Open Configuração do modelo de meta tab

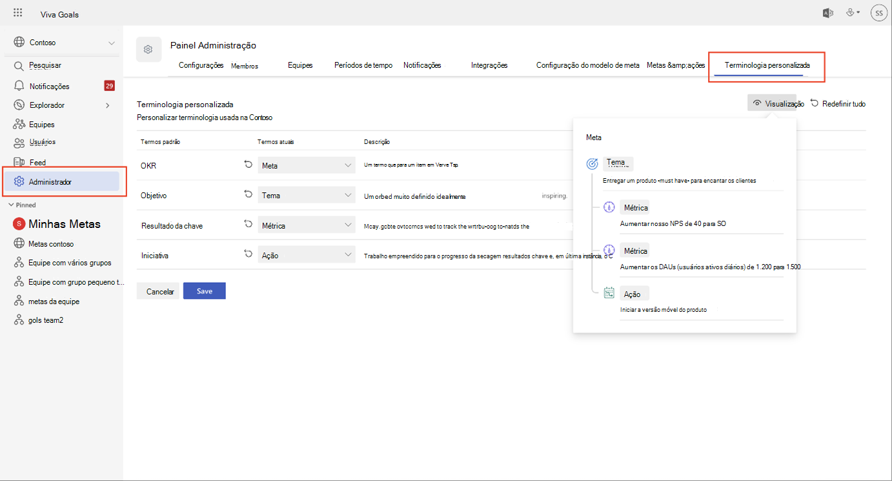tap(588, 65)
